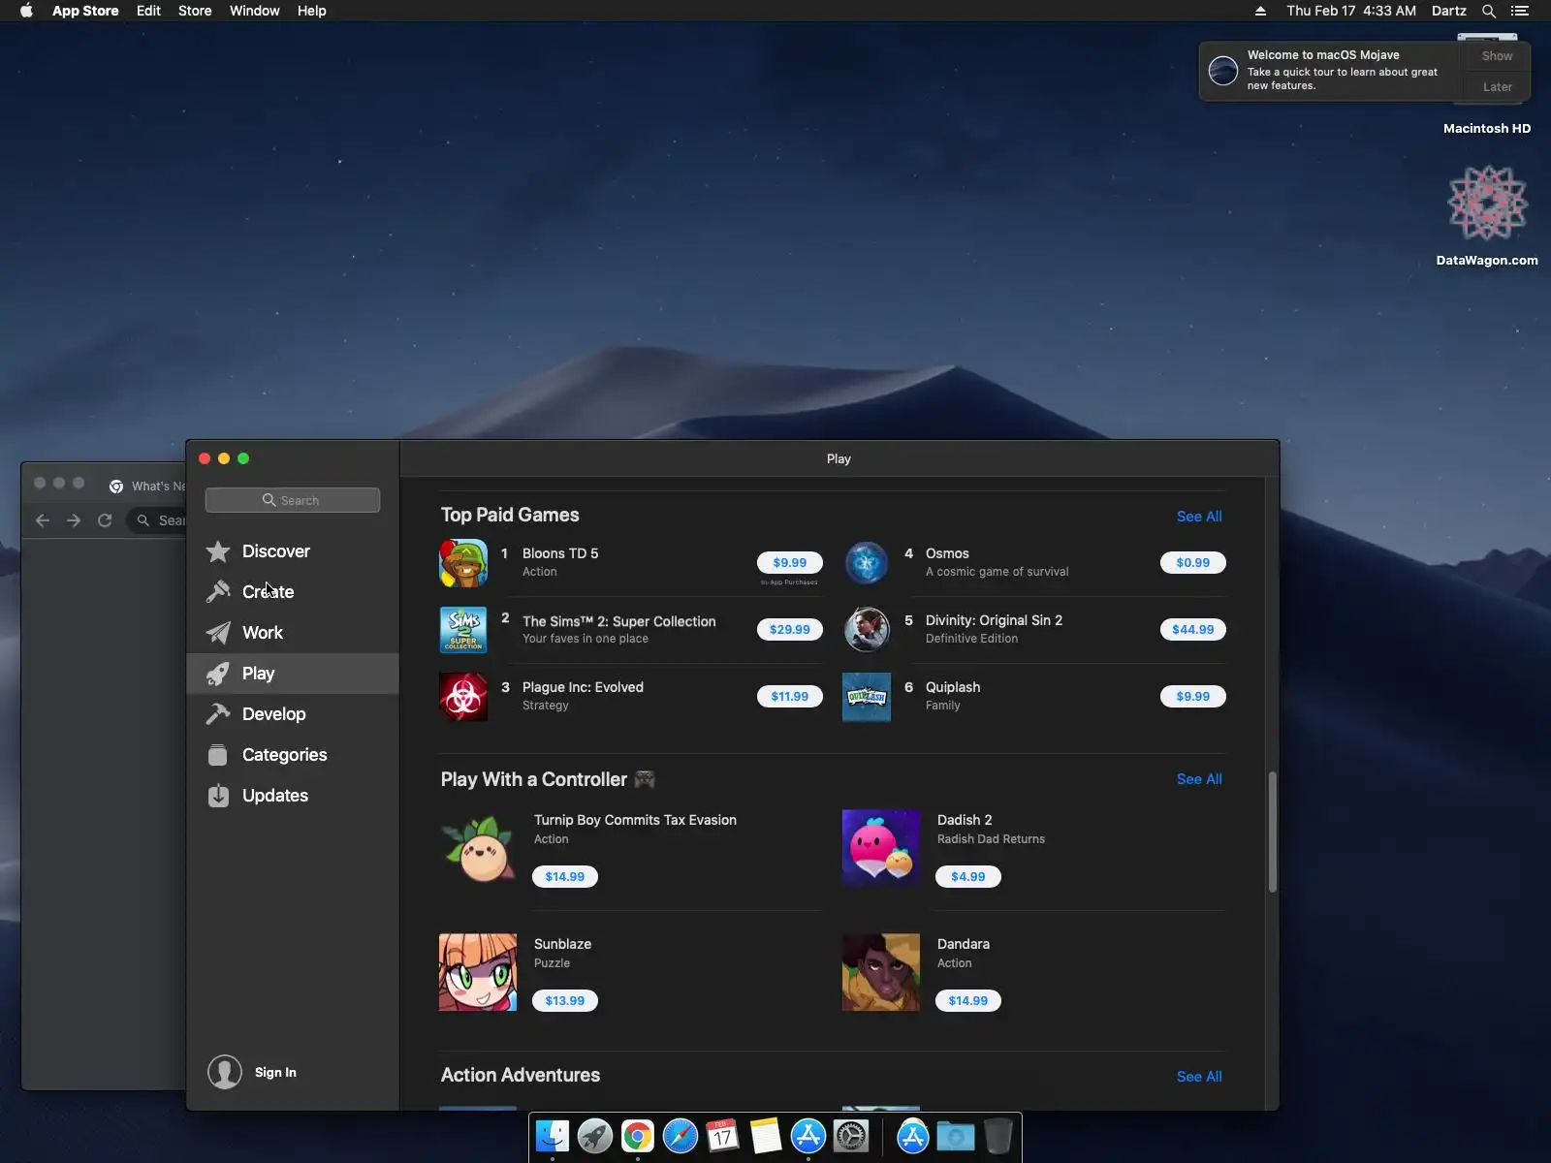Open the Osmos game icon
Screen dimensions: 1551x1163
pos(867,563)
